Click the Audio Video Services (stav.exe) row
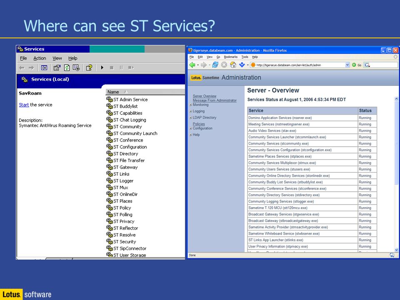400x300 pixels. click(x=312, y=130)
